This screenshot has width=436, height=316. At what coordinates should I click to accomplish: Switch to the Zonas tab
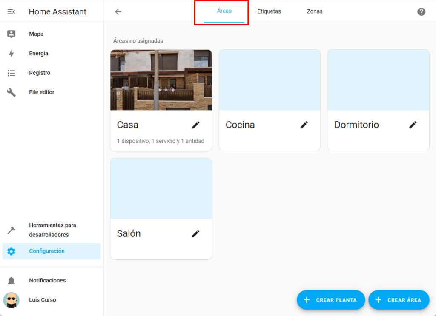point(315,12)
